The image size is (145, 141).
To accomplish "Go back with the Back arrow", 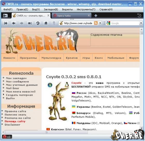I will pyautogui.click(x=14, y=23).
